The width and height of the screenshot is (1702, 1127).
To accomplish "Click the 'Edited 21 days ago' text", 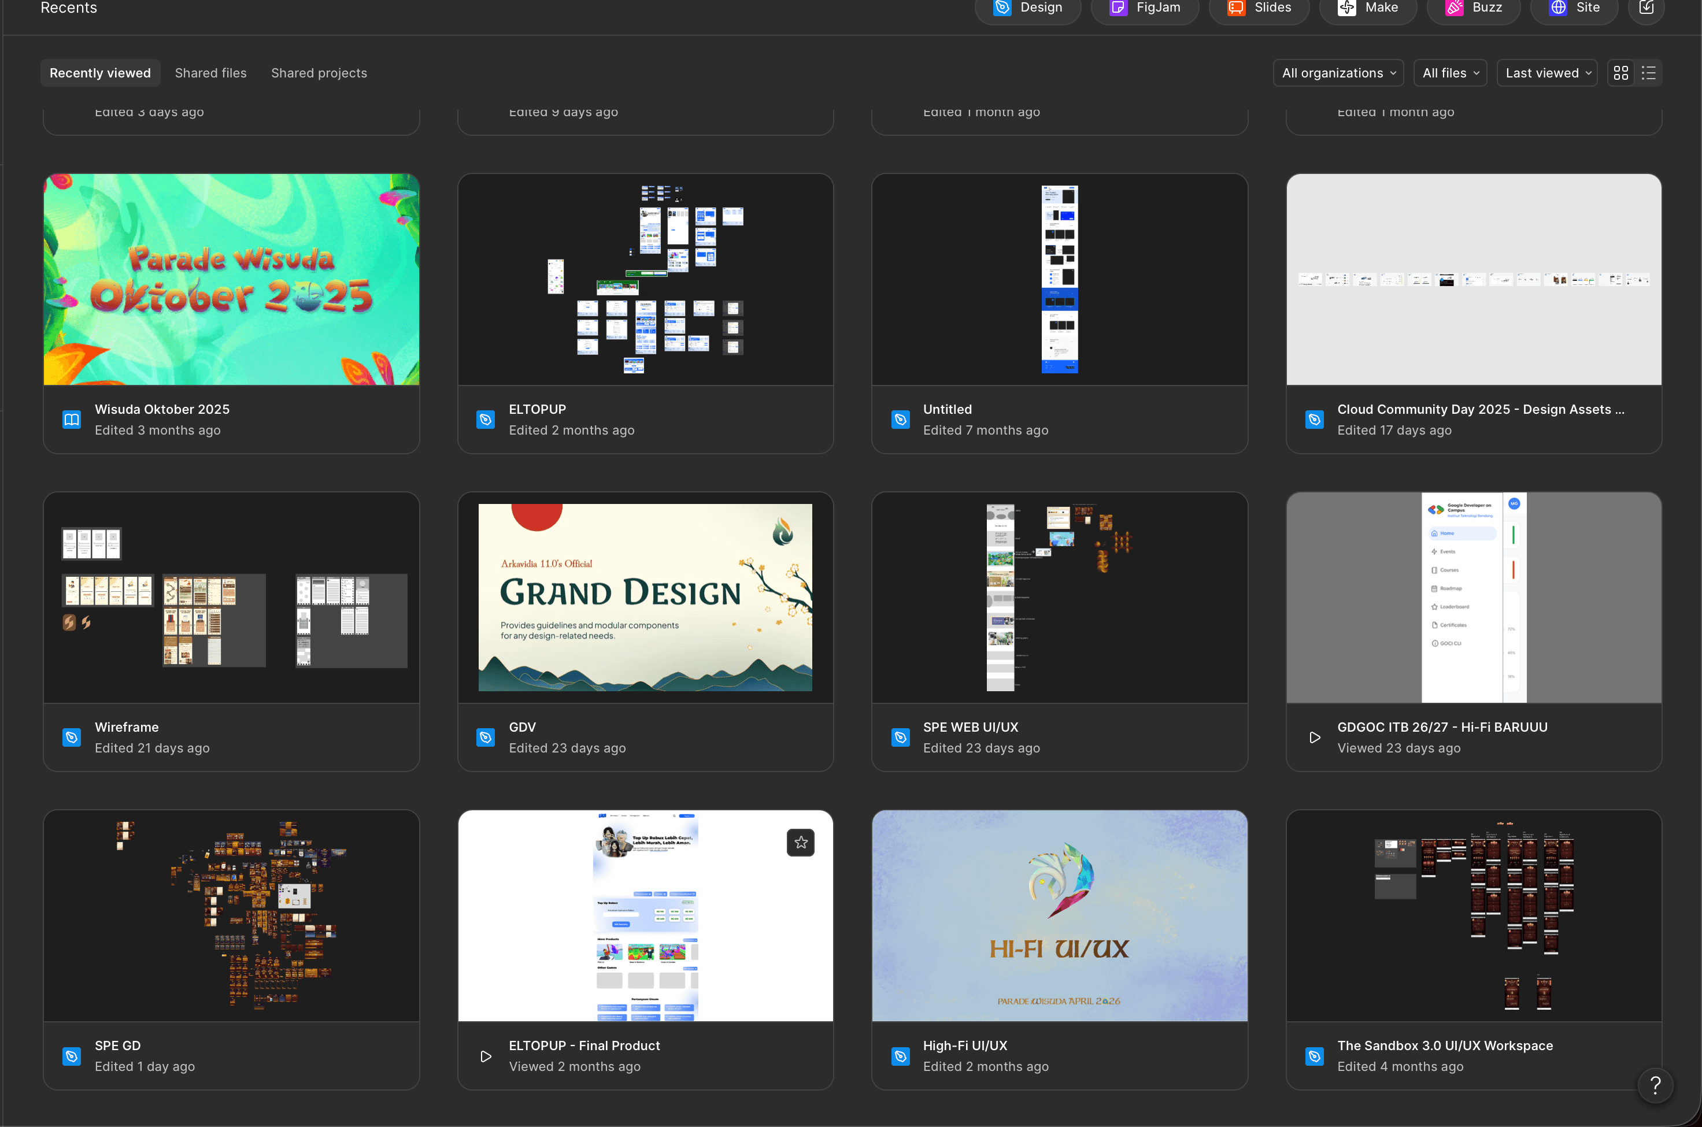I will [x=153, y=747].
